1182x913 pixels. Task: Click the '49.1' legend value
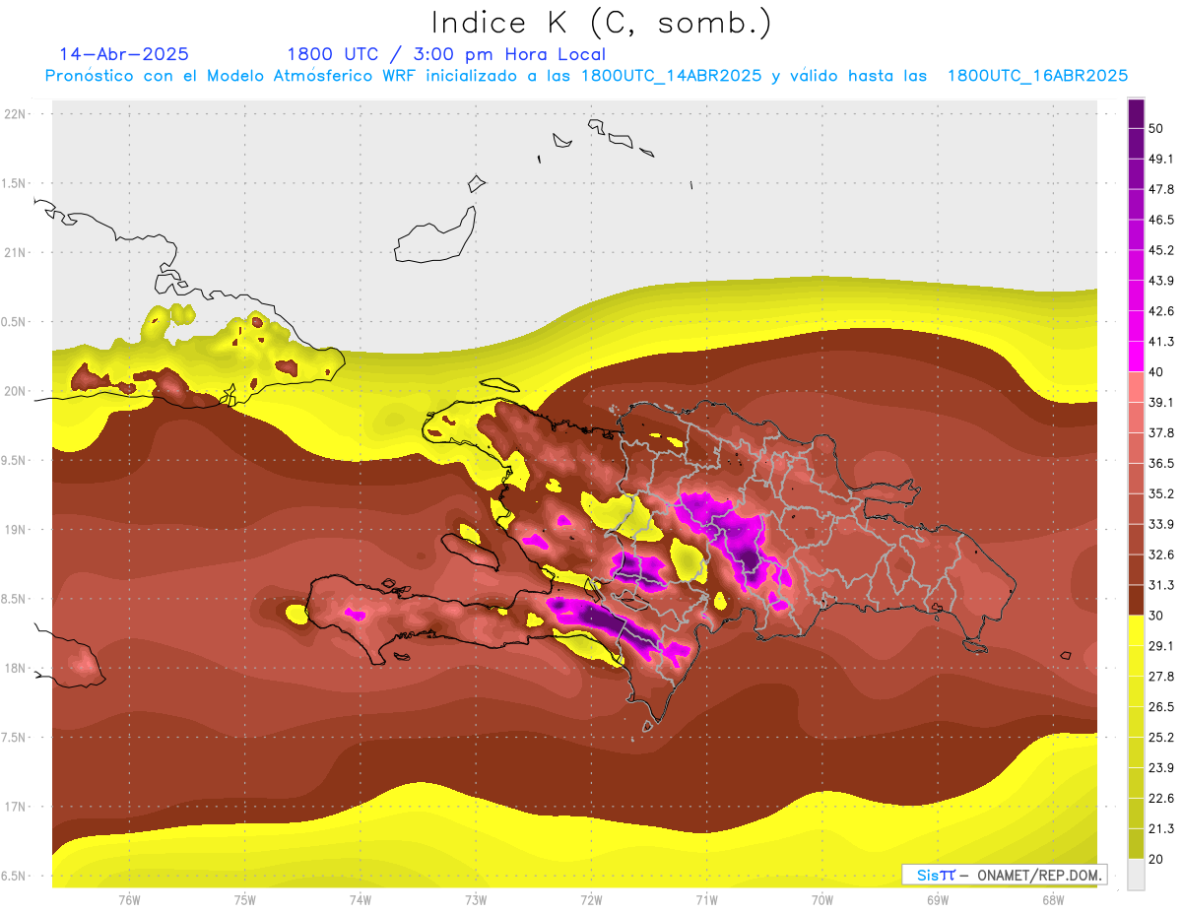coord(1160,159)
